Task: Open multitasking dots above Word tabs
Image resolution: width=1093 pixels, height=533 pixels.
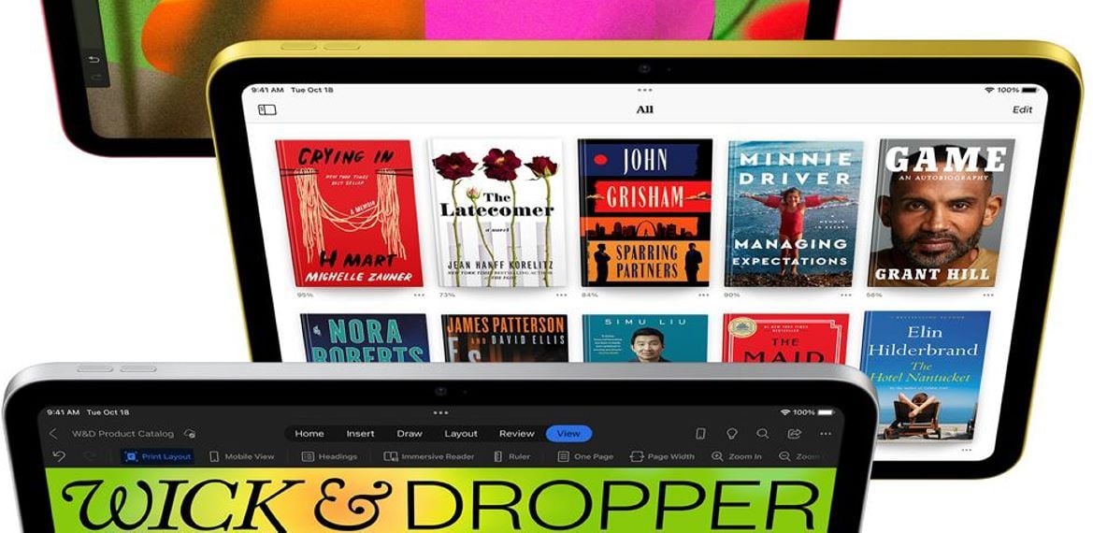Action: 440,412
